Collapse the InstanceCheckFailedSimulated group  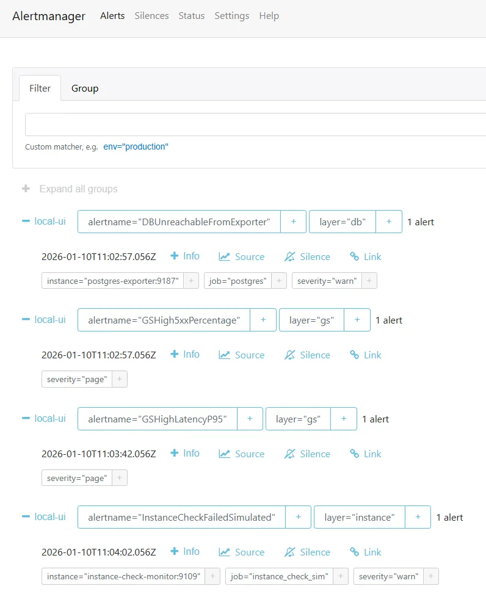tap(26, 516)
